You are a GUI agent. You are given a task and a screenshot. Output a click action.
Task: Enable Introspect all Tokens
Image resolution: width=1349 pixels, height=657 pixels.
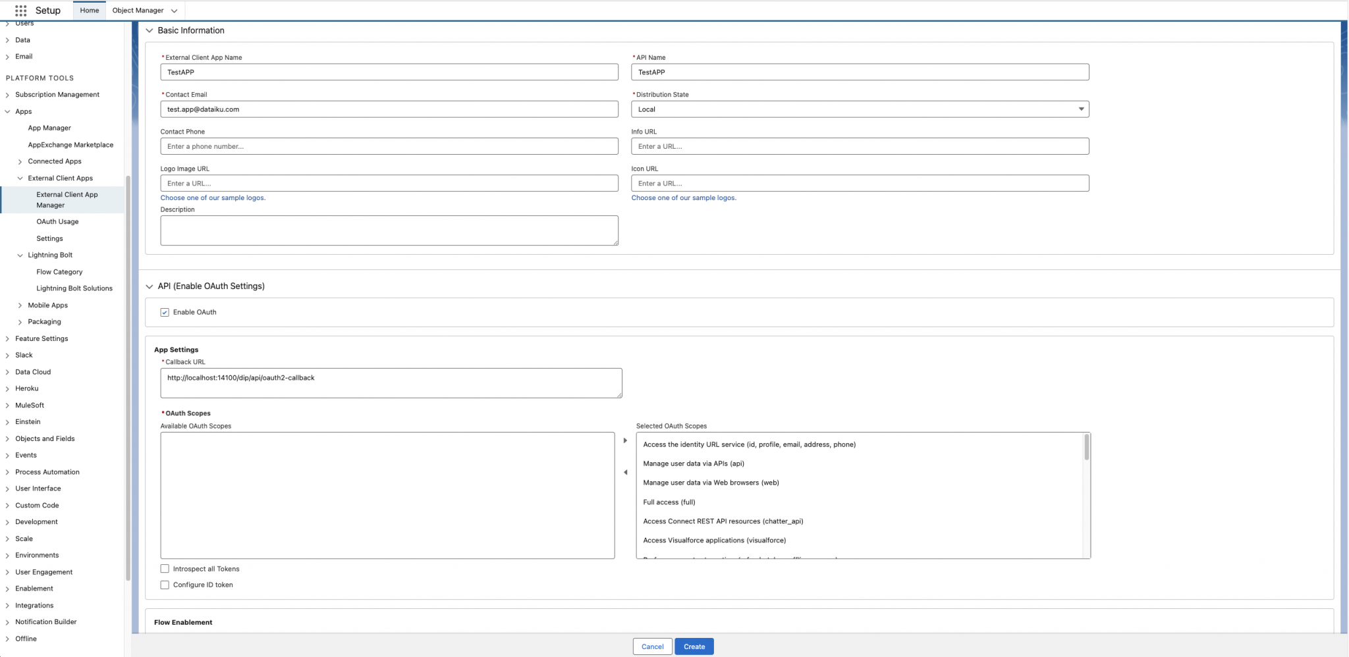point(165,568)
